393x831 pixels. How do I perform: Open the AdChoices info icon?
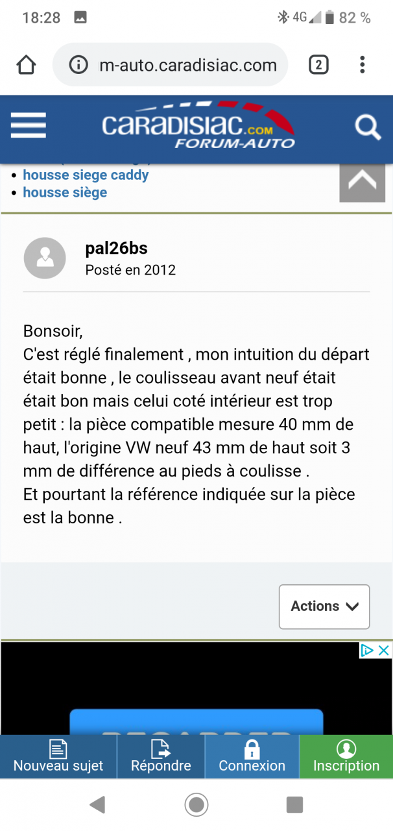click(x=368, y=651)
